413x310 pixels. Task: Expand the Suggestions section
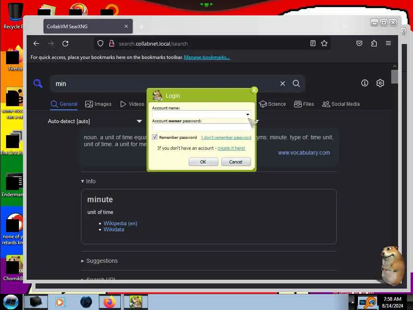pyautogui.click(x=99, y=261)
